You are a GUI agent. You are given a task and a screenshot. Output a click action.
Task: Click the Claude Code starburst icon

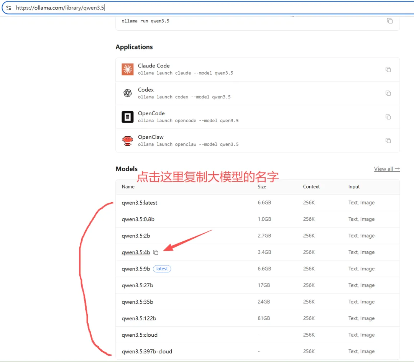128,69
